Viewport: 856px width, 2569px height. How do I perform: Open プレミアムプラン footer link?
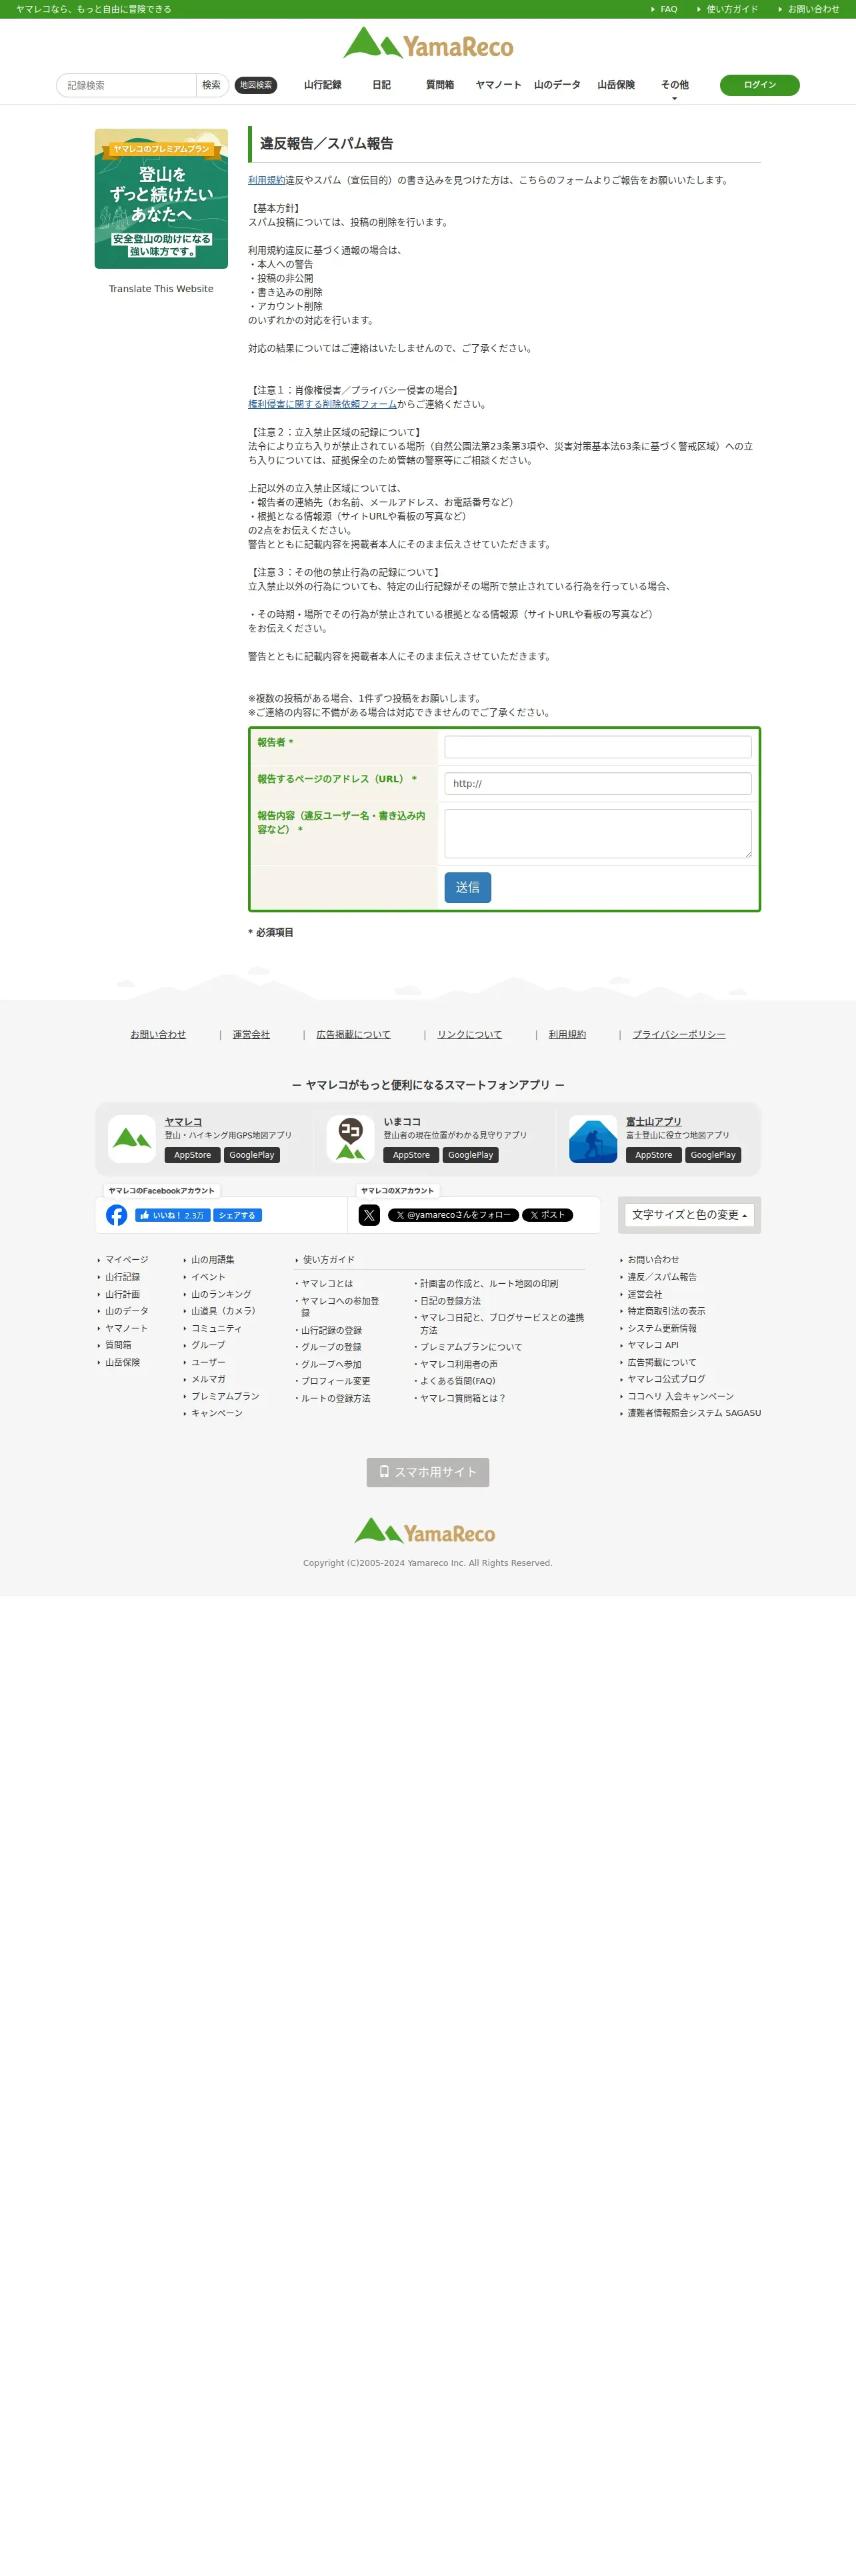[225, 1396]
